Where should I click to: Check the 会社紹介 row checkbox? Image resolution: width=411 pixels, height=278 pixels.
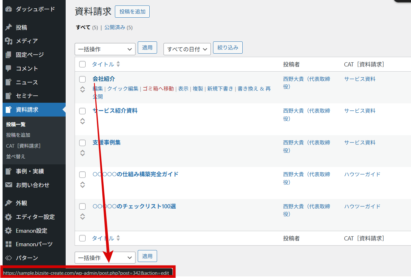coord(82,79)
